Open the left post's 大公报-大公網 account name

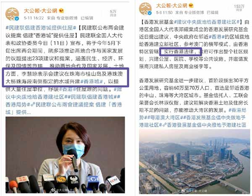click(41, 11)
